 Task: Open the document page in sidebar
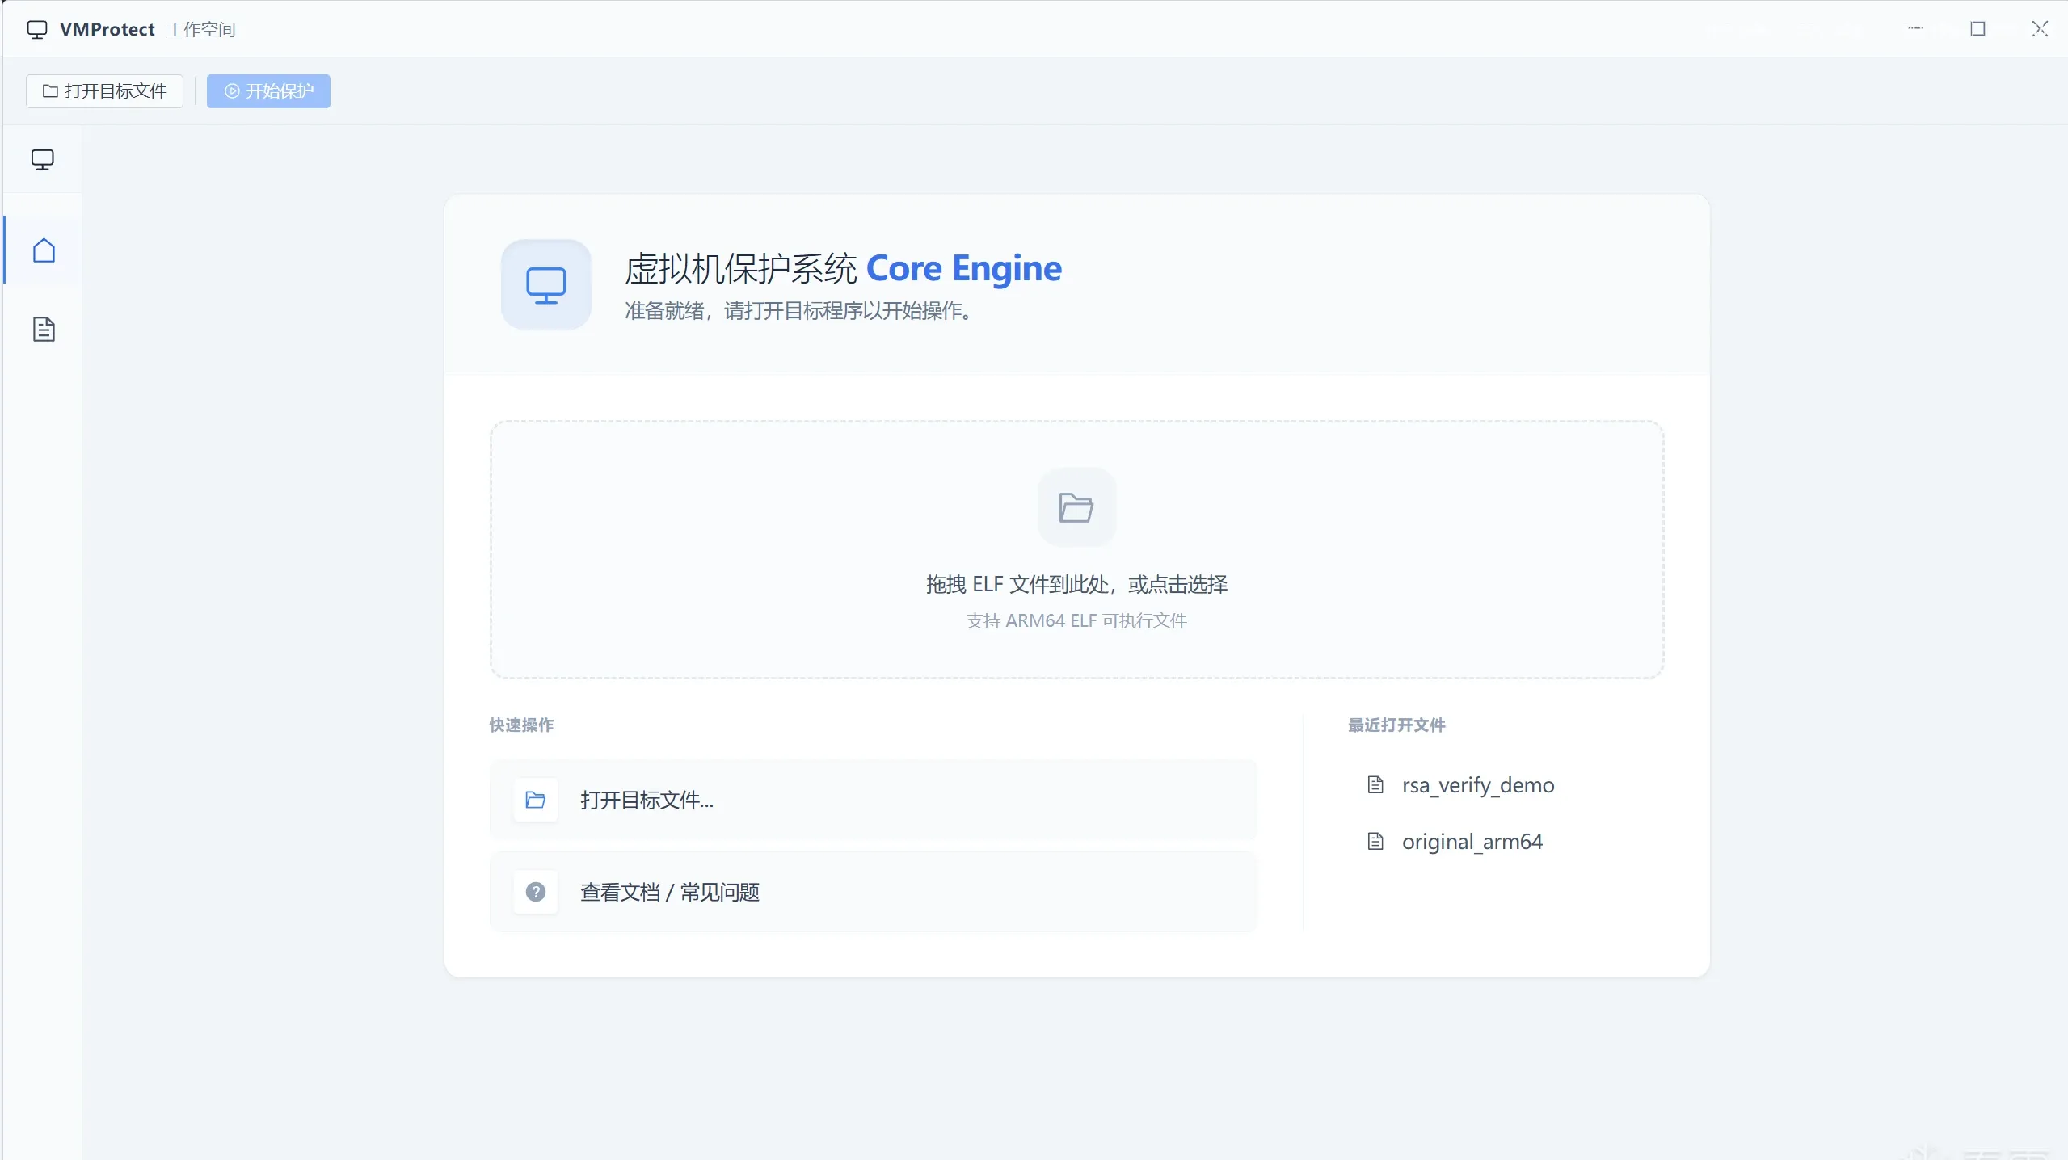44,330
